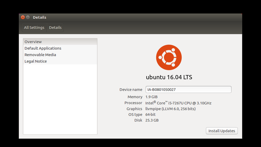The width and height of the screenshot is (261, 147).
Task: Click the Graphics value 'llvmpipe (LLVM 6.0, 256 bits)'
Action: click(x=170, y=109)
